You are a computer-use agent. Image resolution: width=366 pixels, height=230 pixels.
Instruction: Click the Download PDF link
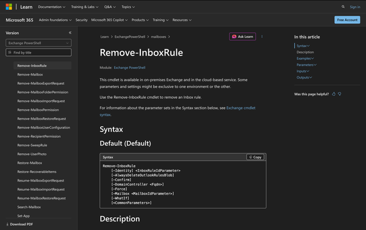coord(20,224)
